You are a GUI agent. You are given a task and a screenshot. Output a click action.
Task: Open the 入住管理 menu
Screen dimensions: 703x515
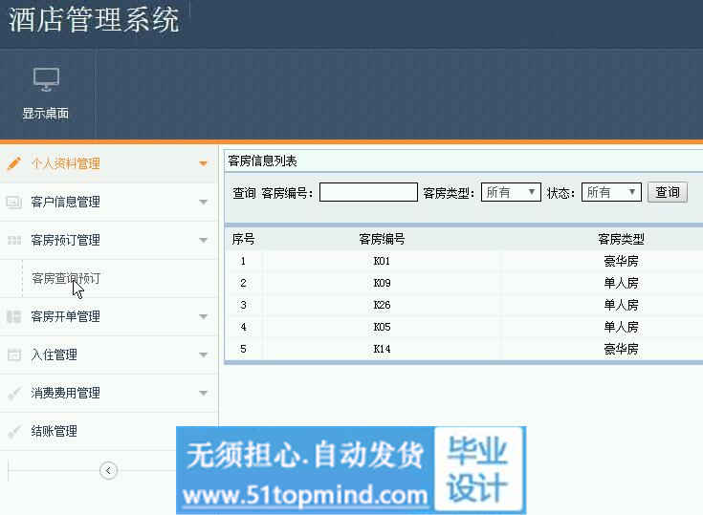54,354
